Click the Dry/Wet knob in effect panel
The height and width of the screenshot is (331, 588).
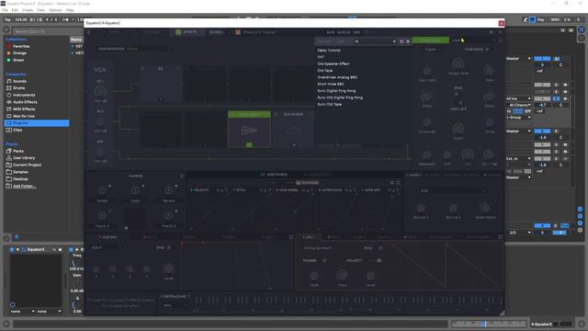[x=489, y=154]
